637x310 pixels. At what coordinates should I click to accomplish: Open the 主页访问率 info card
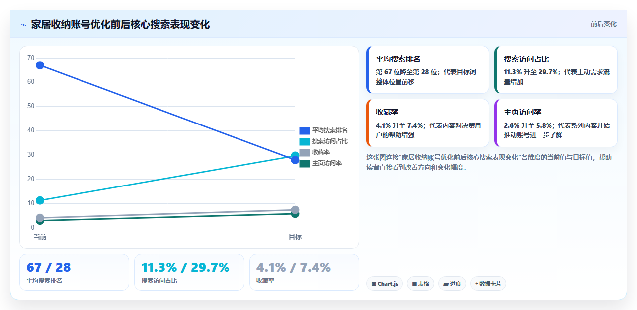click(556, 123)
